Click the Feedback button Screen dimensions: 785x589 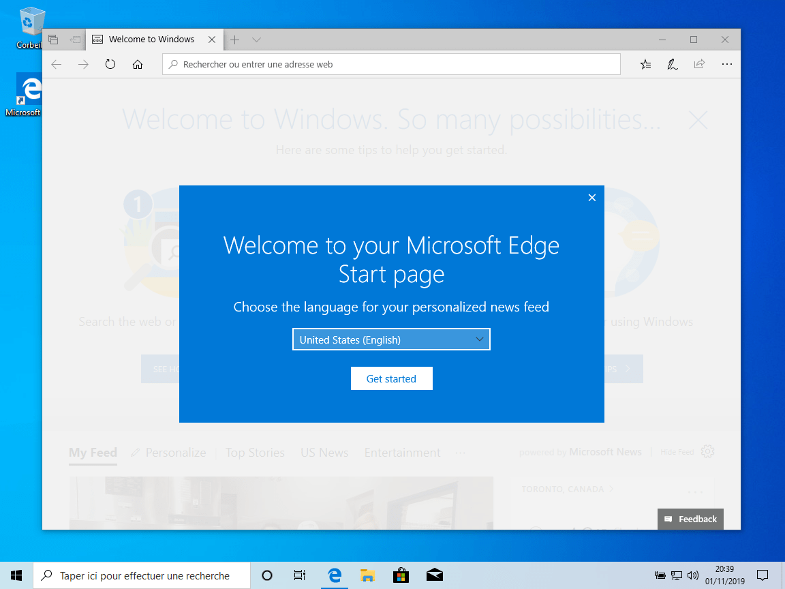[690, 519]
